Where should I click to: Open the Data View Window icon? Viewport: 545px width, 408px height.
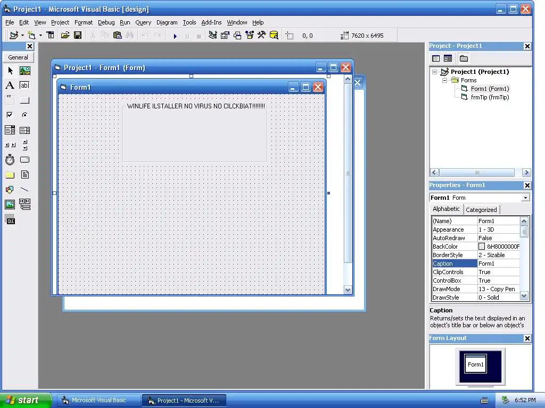[x=274, y=36]
